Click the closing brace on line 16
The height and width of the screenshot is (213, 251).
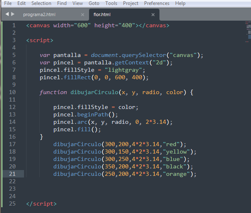[41, 137]
